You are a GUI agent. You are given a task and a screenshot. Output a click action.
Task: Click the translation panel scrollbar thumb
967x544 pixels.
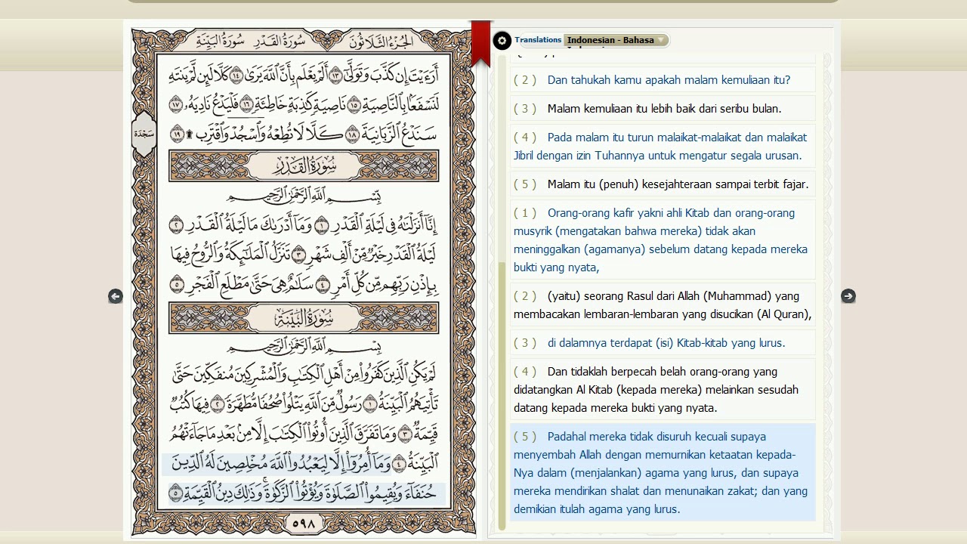pyautogui.click(x=502, y=396)
